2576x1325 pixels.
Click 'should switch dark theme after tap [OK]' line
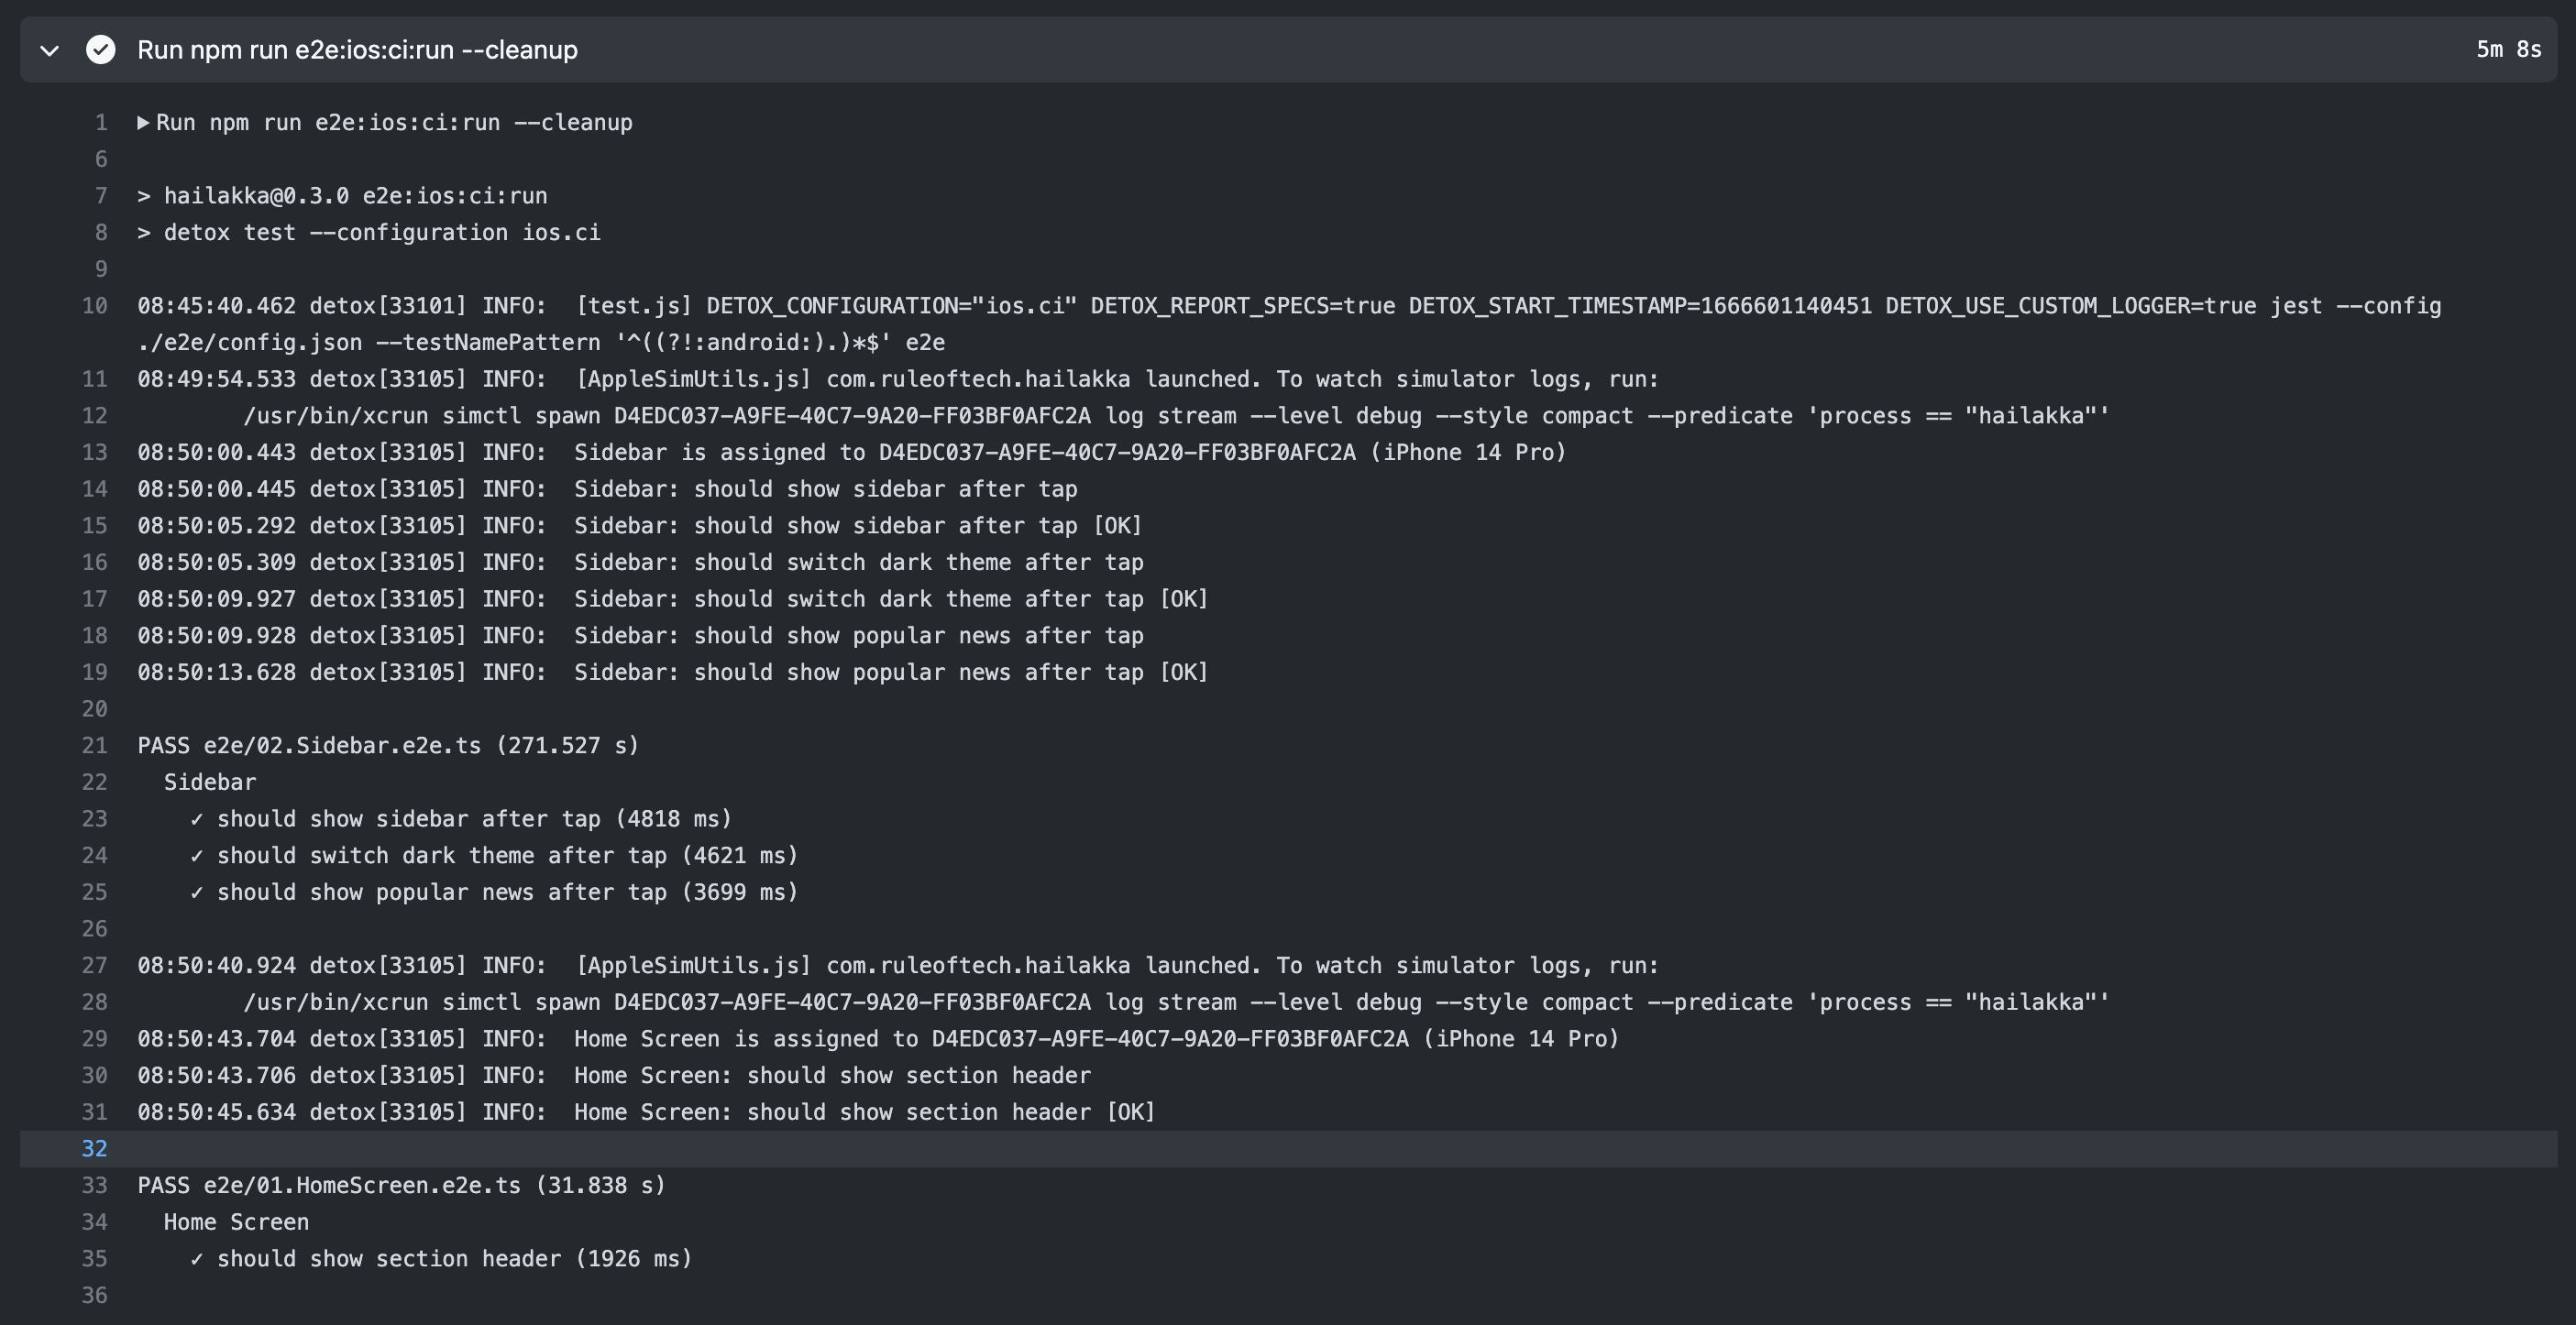[673, 599]
